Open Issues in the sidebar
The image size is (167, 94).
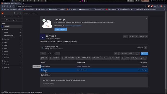pyautogui.click(x=11, y=32)
